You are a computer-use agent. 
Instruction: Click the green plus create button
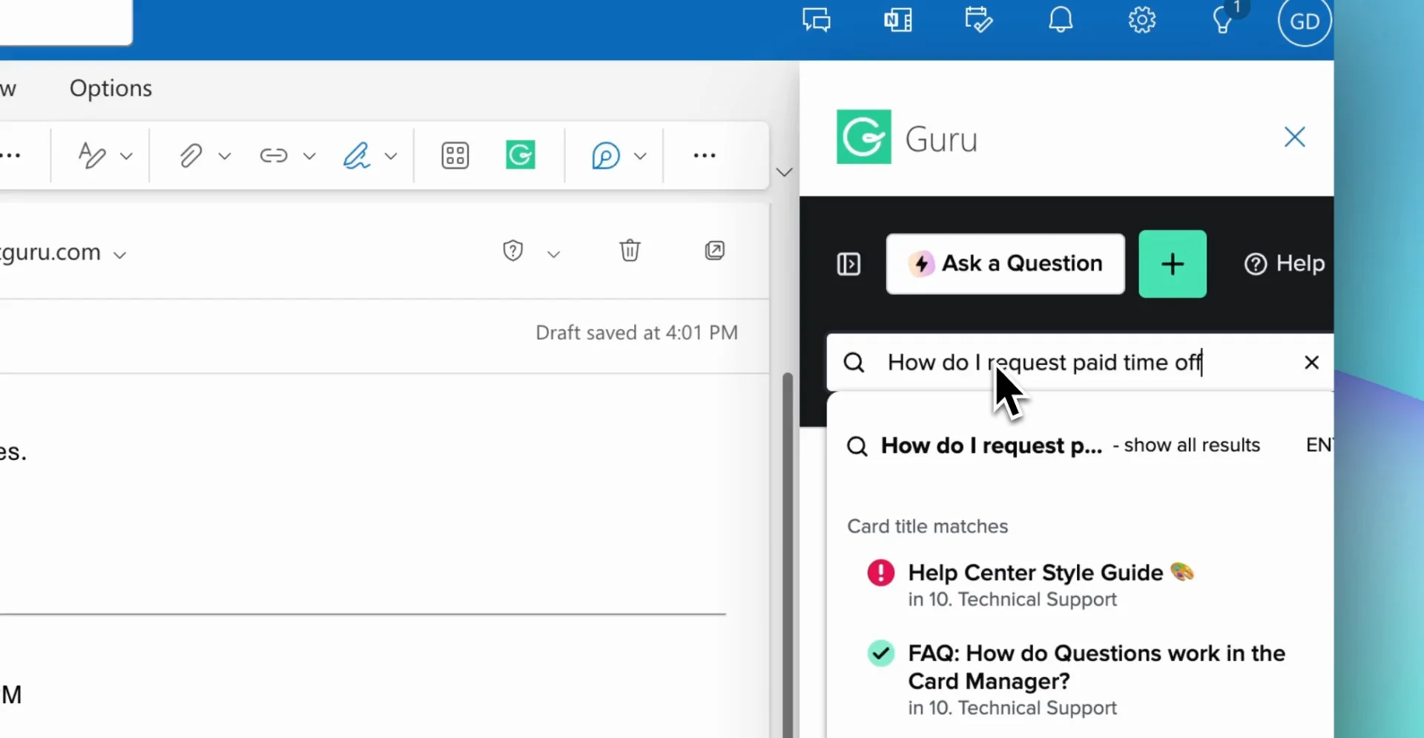1172,264
